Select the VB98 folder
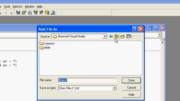Viewport: 180px width, 101px height. pos(45,48)
